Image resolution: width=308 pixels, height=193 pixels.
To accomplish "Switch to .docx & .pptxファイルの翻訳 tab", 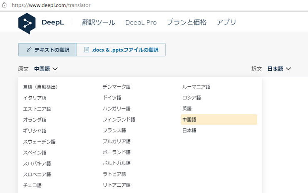I will pos(121,50).
